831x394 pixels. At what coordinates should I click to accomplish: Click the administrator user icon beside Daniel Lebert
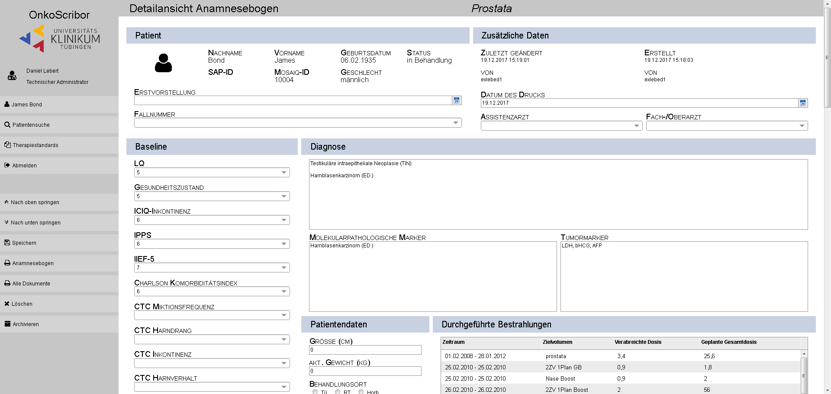click(x=12, y=76)
